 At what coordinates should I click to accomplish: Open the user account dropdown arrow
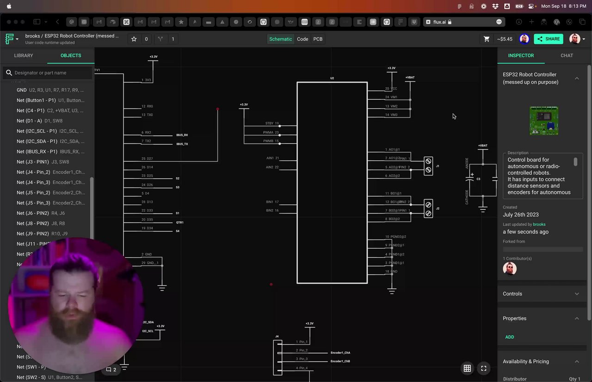pyautogui.click(x=585, y=39)
